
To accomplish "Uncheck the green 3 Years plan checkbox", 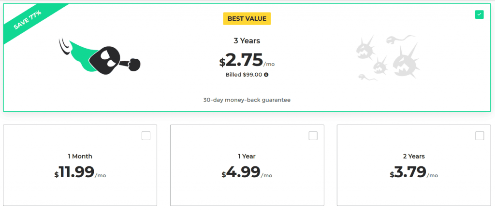I will click(x=479, y=14).
